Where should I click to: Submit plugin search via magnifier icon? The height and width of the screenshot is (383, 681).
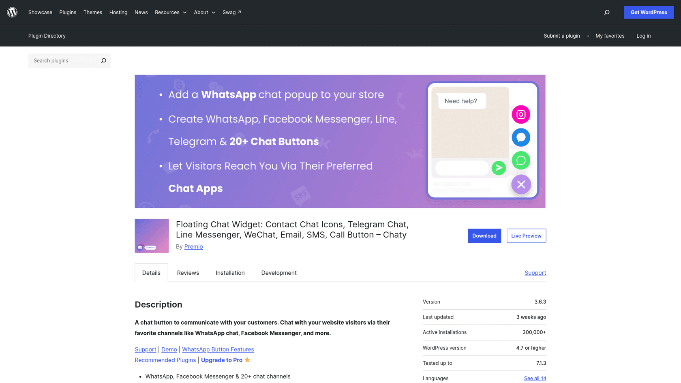coord(103,61)
